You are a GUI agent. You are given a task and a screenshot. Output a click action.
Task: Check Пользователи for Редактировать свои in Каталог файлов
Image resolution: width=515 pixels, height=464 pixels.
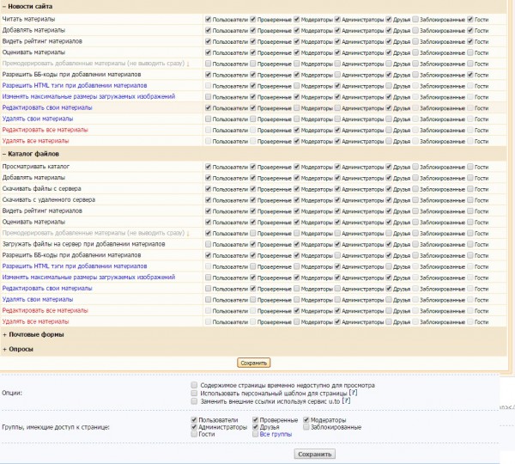[208, 289]
